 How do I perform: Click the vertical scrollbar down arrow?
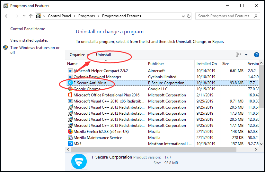click(x=261, y=144)
